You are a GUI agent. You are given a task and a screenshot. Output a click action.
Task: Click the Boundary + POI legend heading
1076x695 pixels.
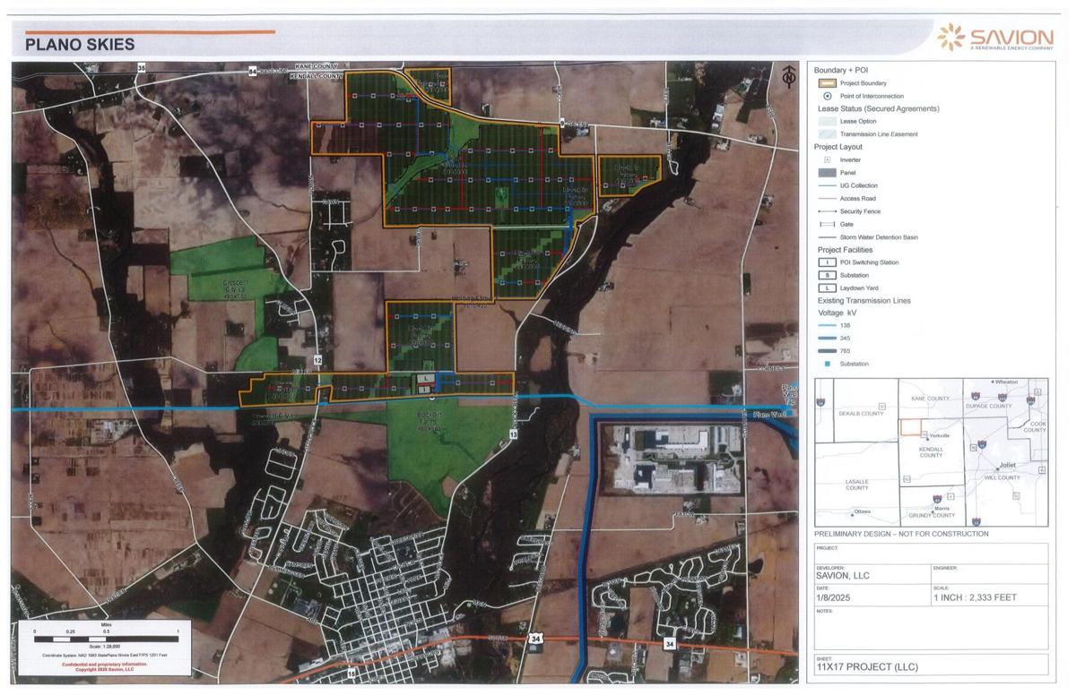[841, 70]
